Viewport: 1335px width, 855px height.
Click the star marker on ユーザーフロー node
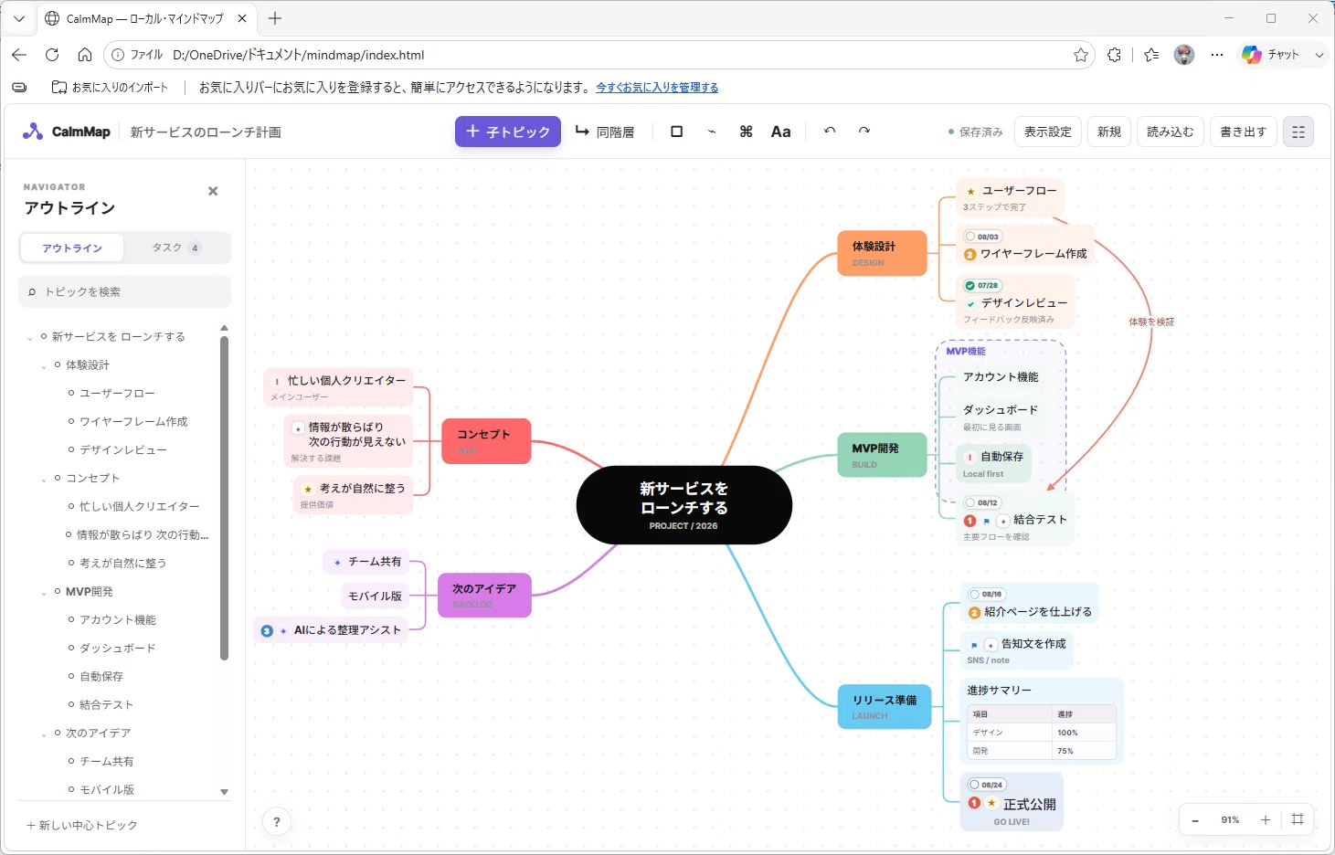(970, 192)
